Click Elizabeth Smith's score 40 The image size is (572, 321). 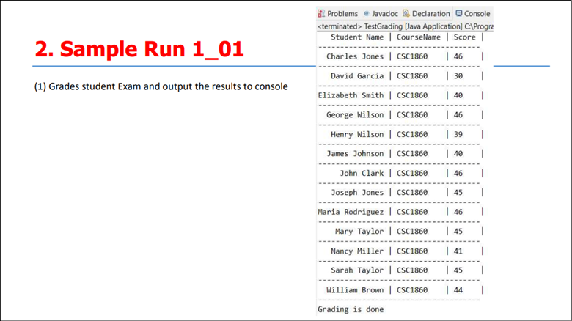458,95
